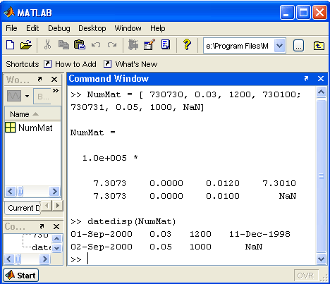Viewport: 330px width, 284px height.
Task: Go up one directory level
Action: point(319,45)
